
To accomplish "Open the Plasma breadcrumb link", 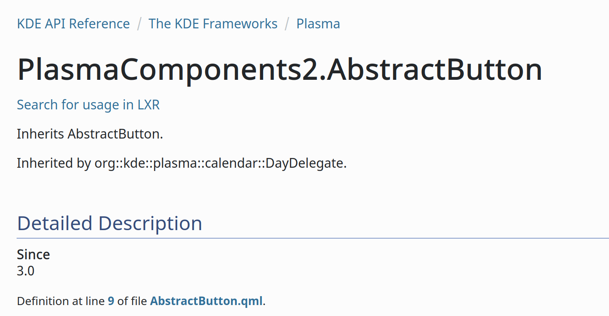I will [x=318, y=23].
